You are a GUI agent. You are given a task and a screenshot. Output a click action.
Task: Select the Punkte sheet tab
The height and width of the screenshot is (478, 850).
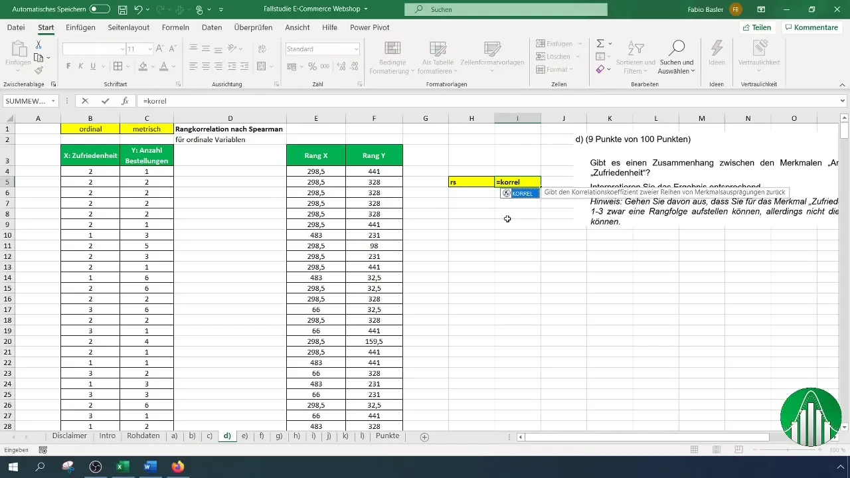pyautogui.click(x=388, y=436)
